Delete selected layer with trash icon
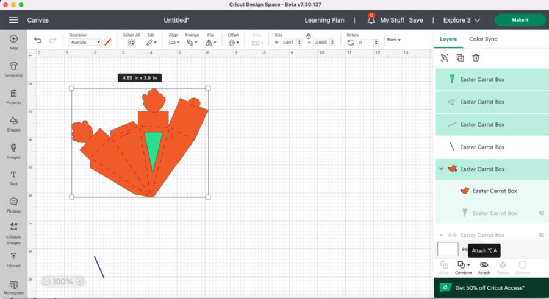Screen dimensions: 549x299 [476, 58]
